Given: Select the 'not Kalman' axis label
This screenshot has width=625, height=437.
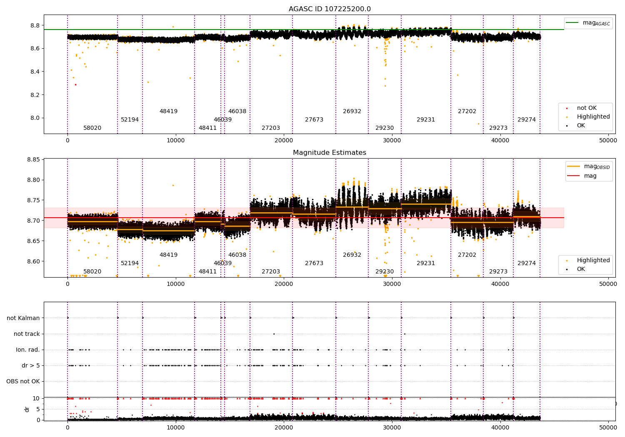Looking at the screenshot, I should coord(23,318).
